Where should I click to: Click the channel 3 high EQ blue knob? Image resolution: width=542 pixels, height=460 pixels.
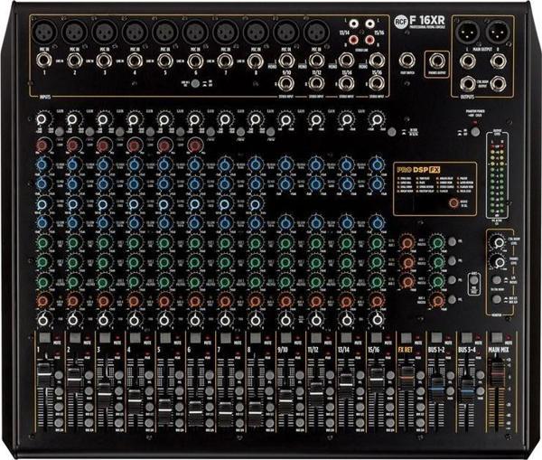103,165
